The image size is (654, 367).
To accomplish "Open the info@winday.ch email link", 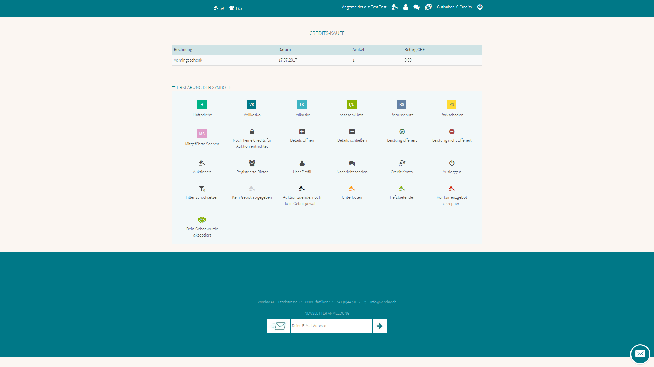I will (383, 302).
